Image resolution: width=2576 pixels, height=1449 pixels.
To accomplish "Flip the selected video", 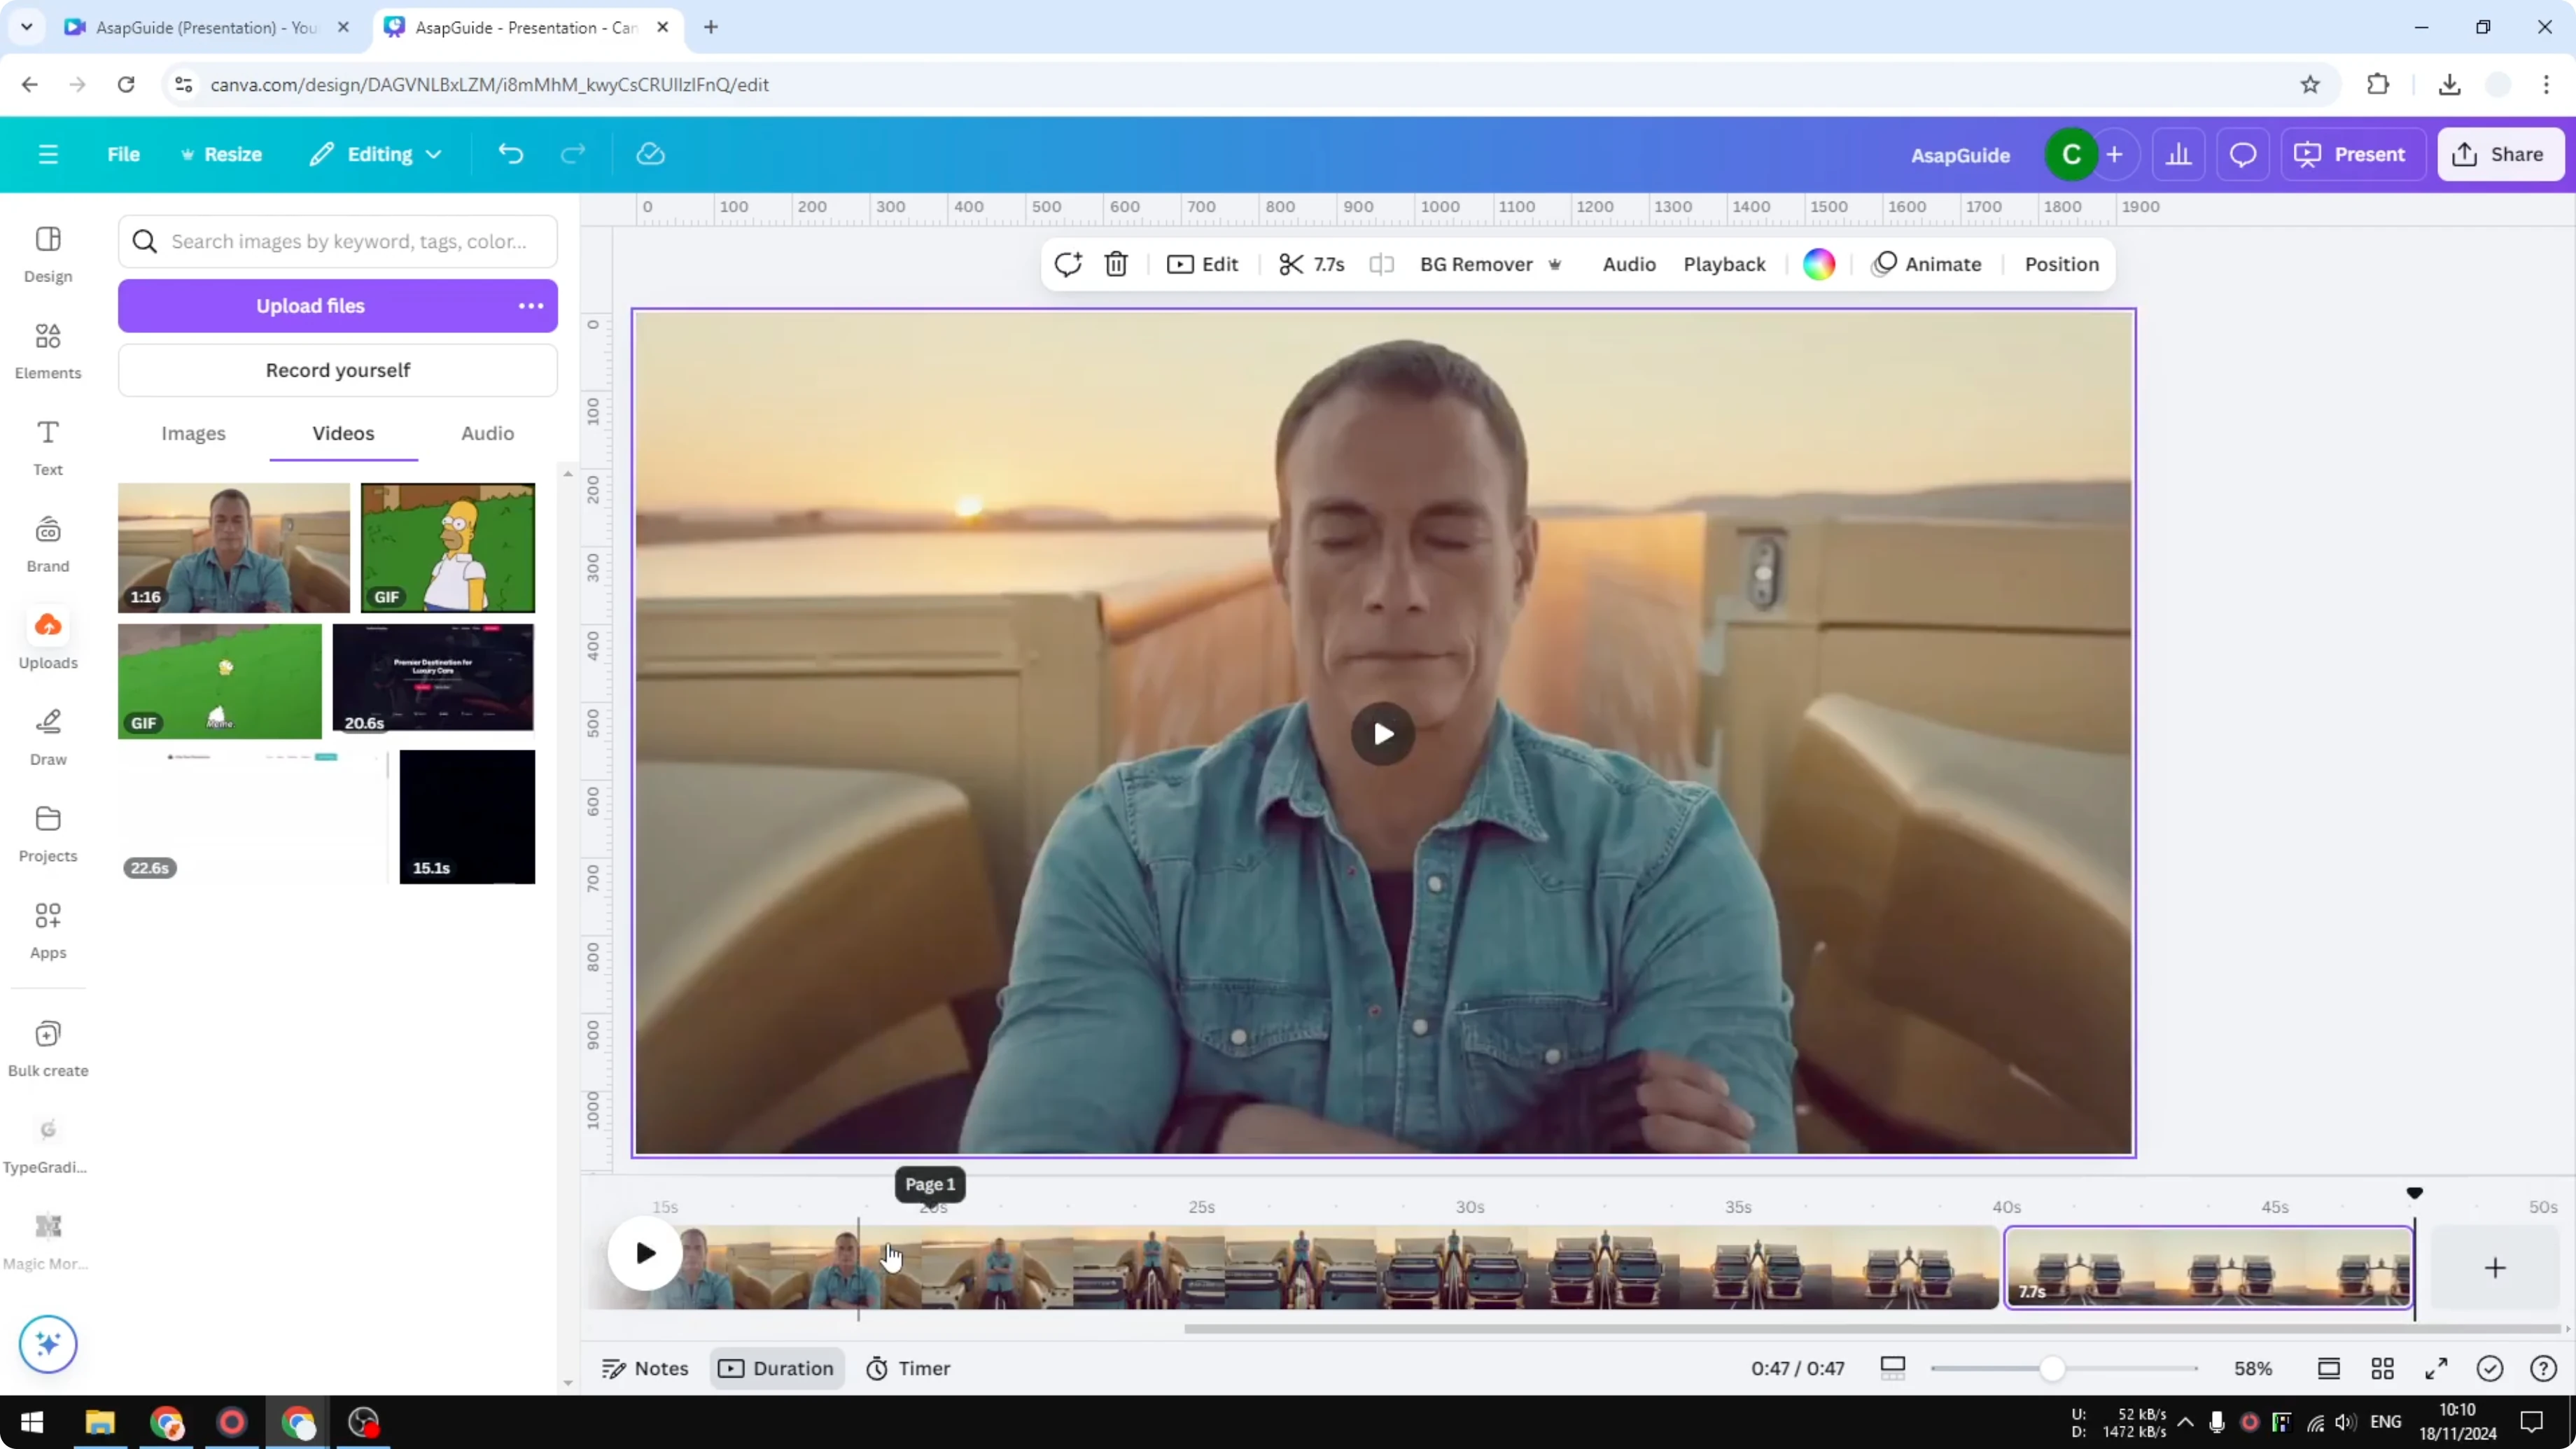I will [1382, 264].
